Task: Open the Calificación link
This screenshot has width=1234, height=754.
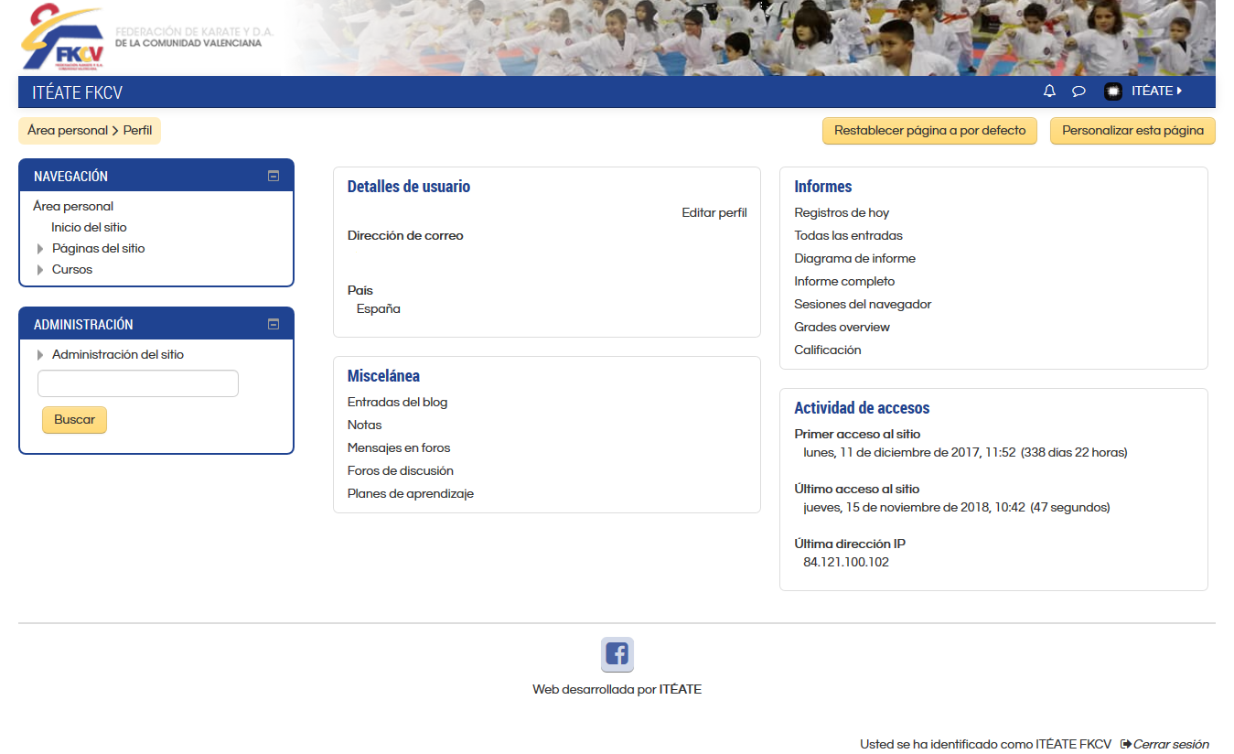Action: 828,350
